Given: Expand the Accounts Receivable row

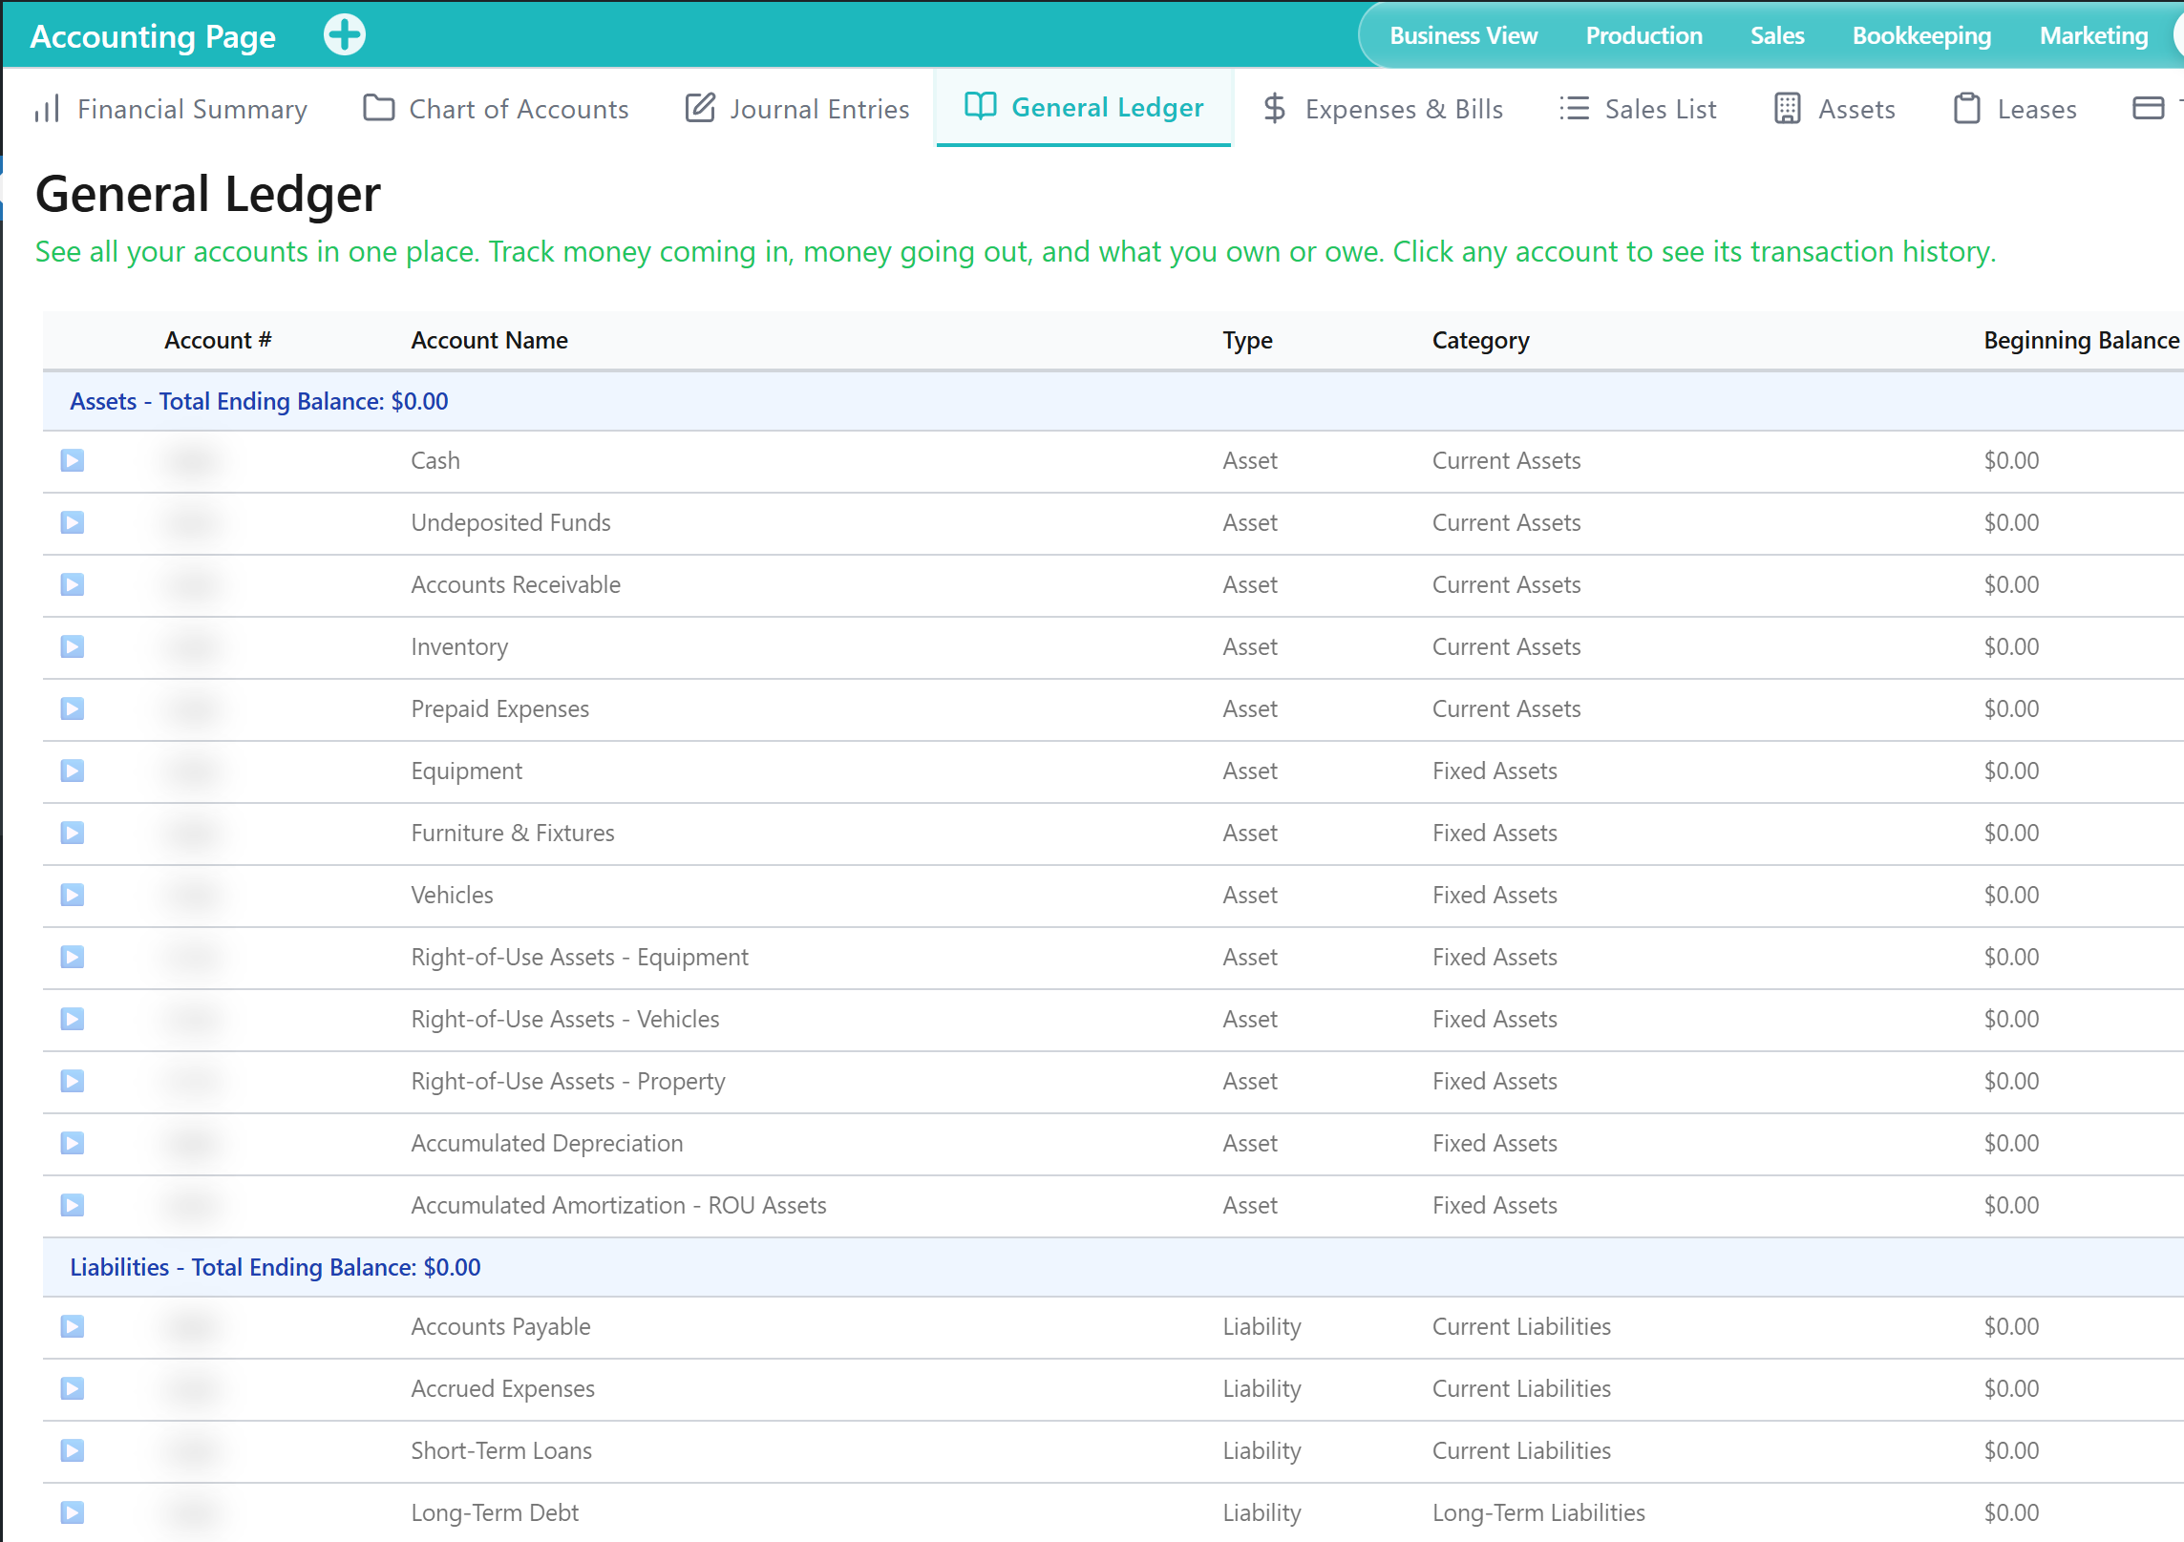Looking at the screenshot, I should click(x=73, y=585).
